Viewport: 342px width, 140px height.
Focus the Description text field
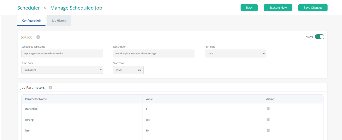click(x=154, y=53)
